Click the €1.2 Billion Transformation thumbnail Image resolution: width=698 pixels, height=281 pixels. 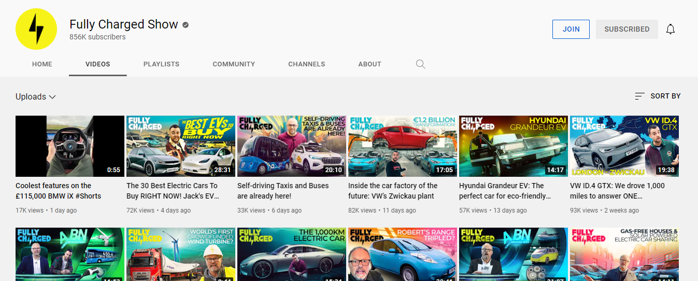(403, 146)
